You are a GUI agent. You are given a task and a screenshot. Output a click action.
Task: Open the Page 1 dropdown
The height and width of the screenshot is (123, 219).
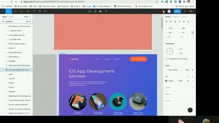27,17
